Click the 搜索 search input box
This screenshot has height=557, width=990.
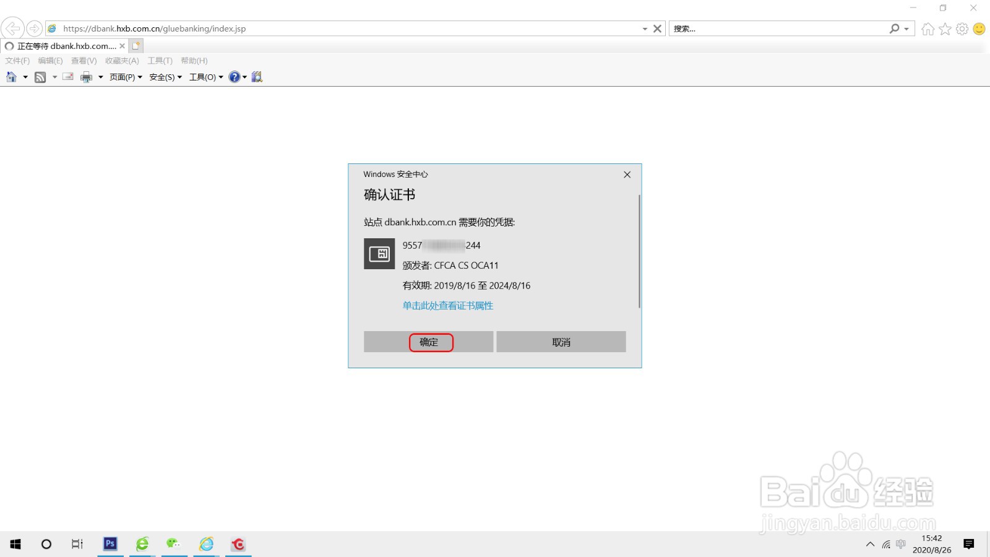pos(778,28)
